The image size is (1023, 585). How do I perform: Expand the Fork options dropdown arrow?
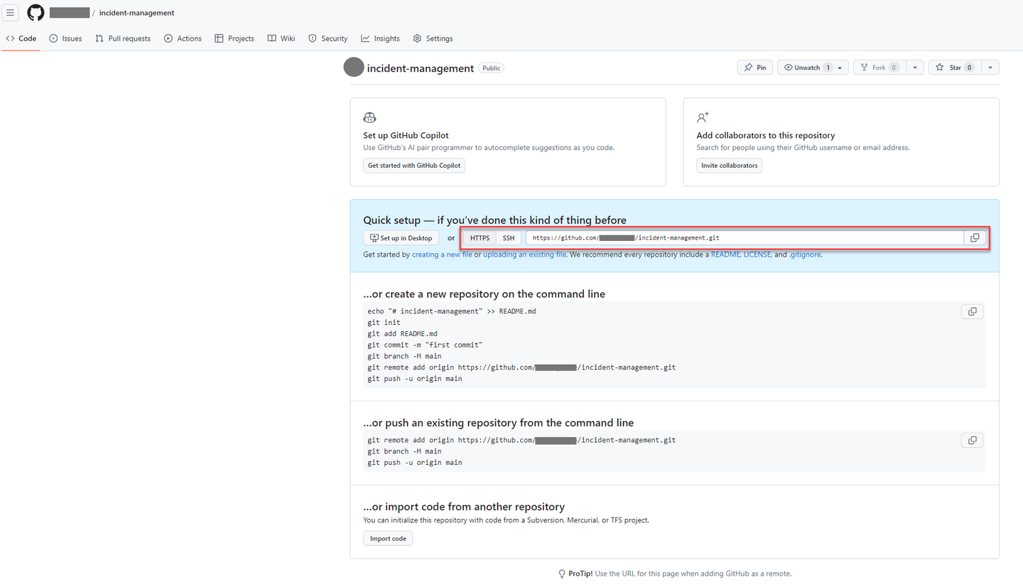tap(915, 68)
